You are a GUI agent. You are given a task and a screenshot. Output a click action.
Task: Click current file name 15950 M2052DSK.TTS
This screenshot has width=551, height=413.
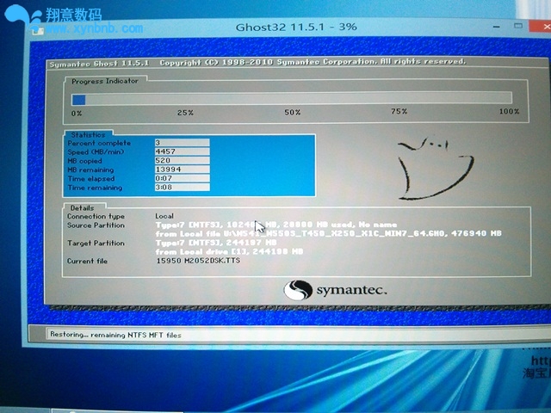pos(198,261)
